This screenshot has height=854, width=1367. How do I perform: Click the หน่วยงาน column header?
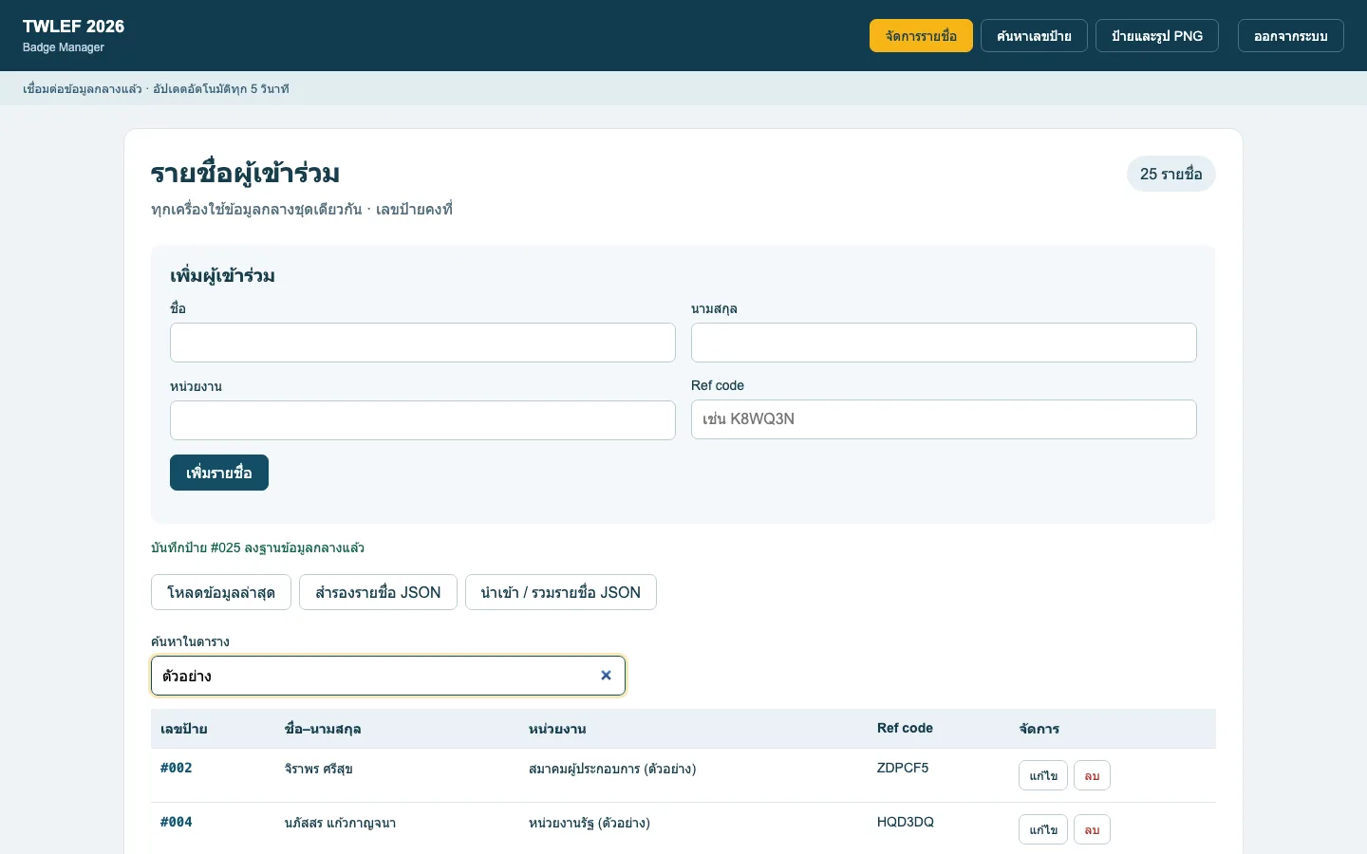coord(557,729)
